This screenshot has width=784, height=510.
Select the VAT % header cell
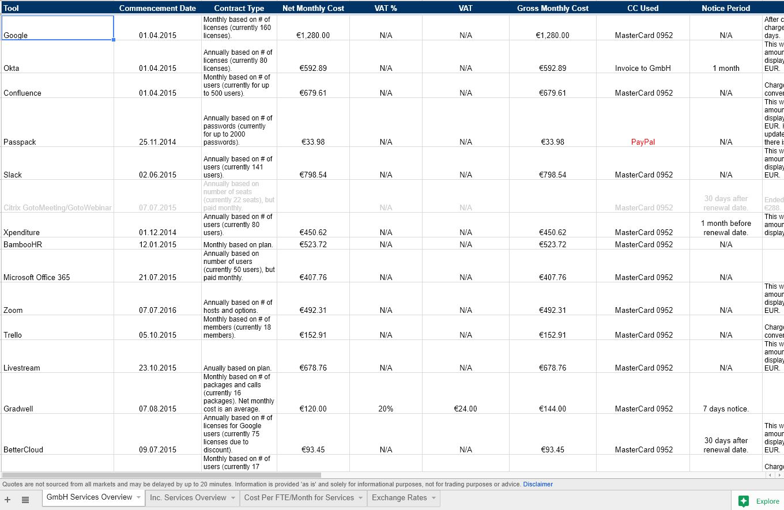tap(386, 8)
